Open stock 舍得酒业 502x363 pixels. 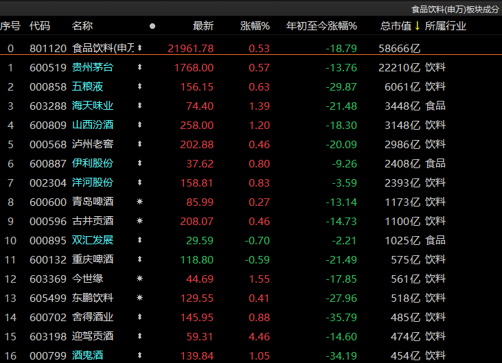click(x=93, y=316)
